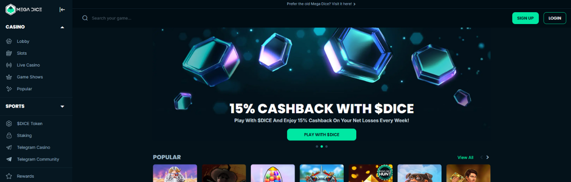Open Rewards via the star icon
This screenshot has height=182, width=571.
click(x=9, y=176)
